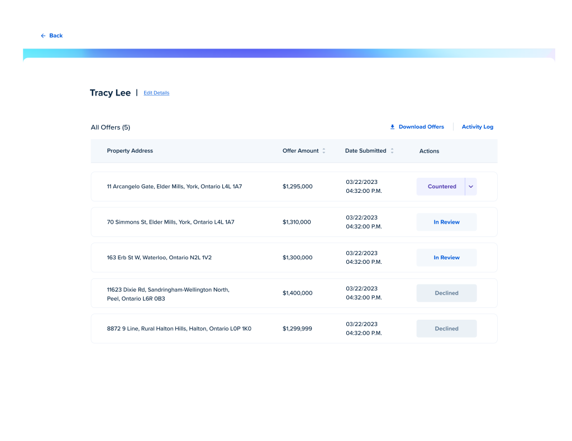Select the 70 Simmons St property address
Viewport: 572px width, 441px height.
click(x=170, y=222)
